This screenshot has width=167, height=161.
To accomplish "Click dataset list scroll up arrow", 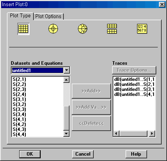I will tap(66, 80).
